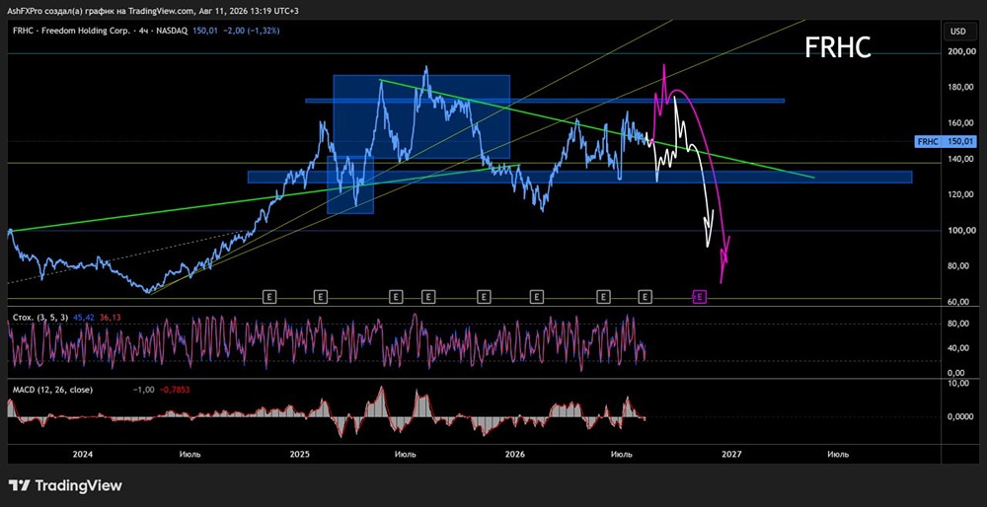987x507 pixels.
Task: Click the 2027 label on the time axis
Action: coord(731,454)
